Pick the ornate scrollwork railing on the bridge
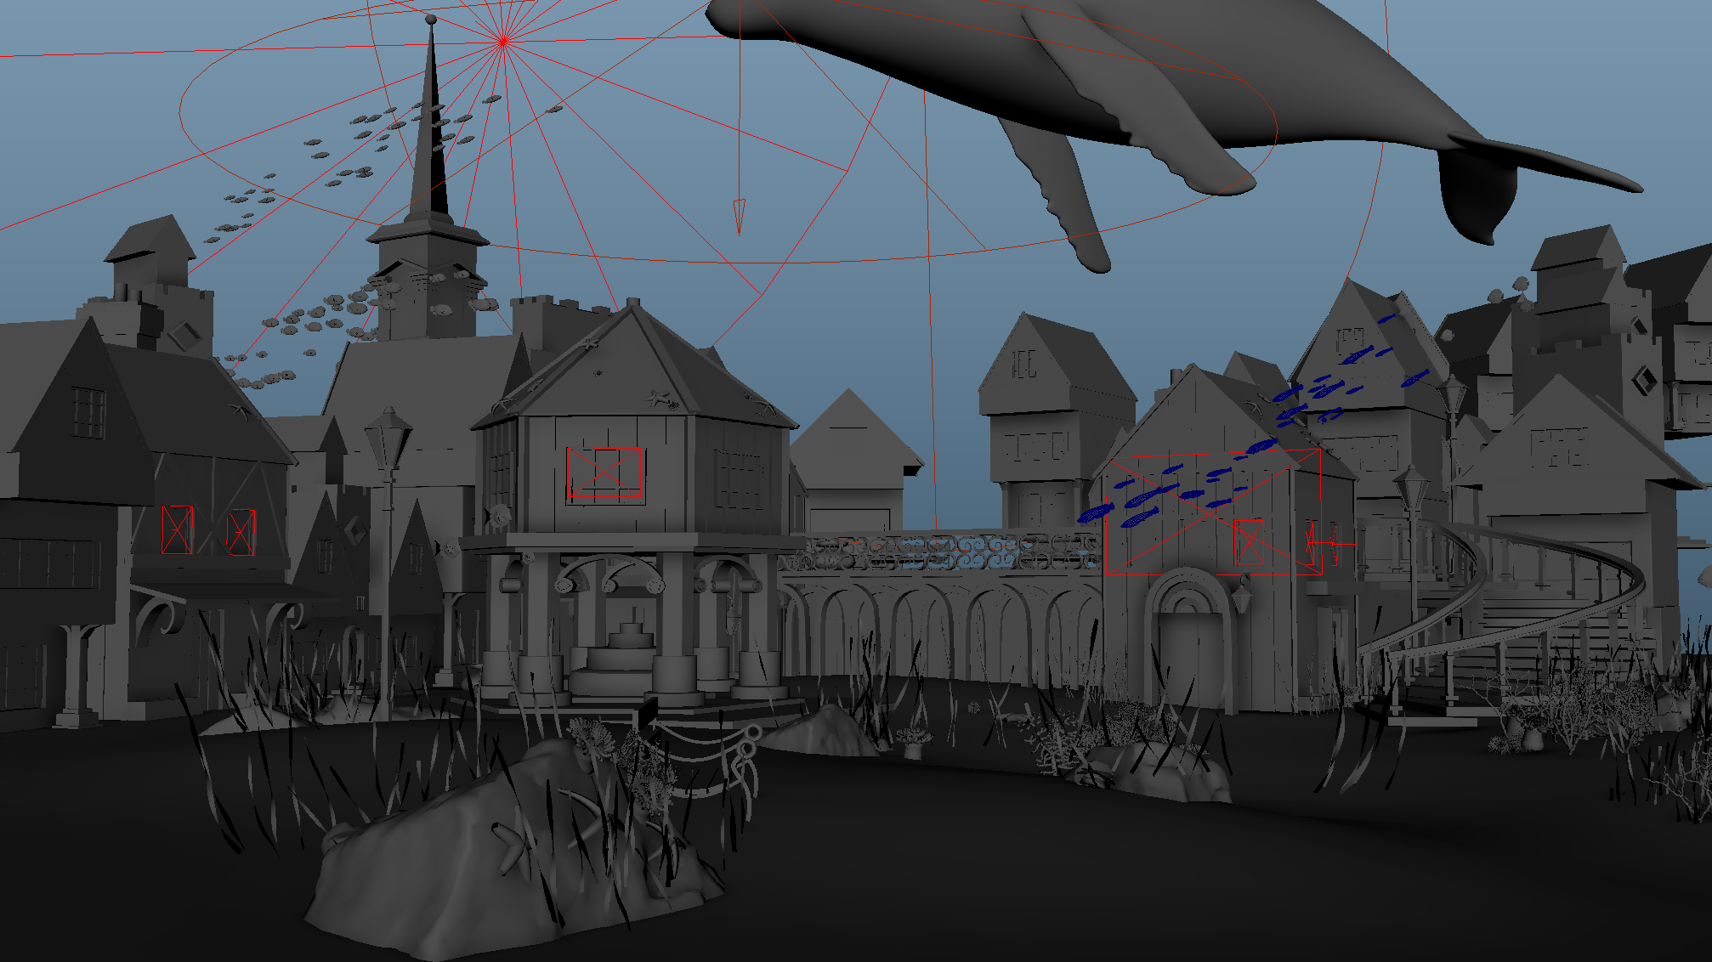 pos(939,552)
